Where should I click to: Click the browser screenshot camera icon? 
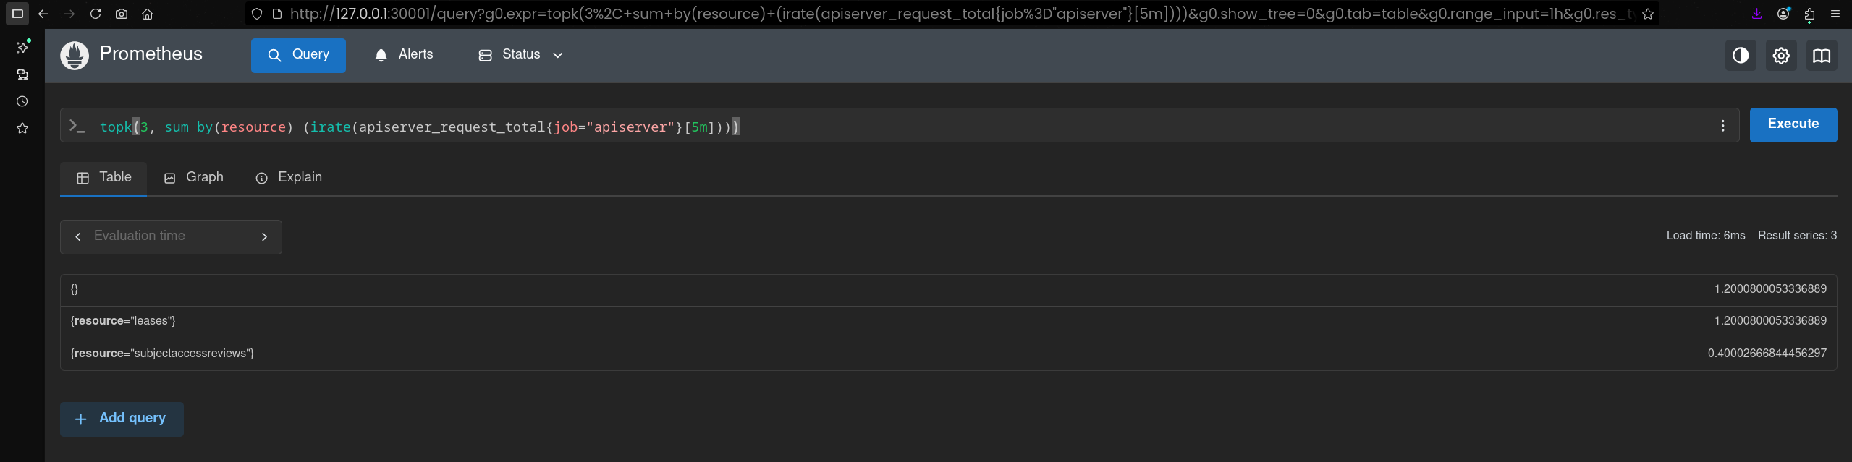(x=122, y=14)
